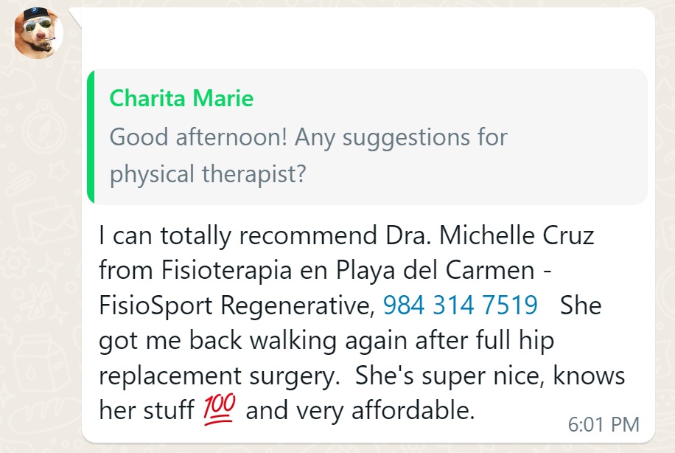Click the red 100 emoji
The height and width of the screenshot is (453, 675).
pos(218,409)
